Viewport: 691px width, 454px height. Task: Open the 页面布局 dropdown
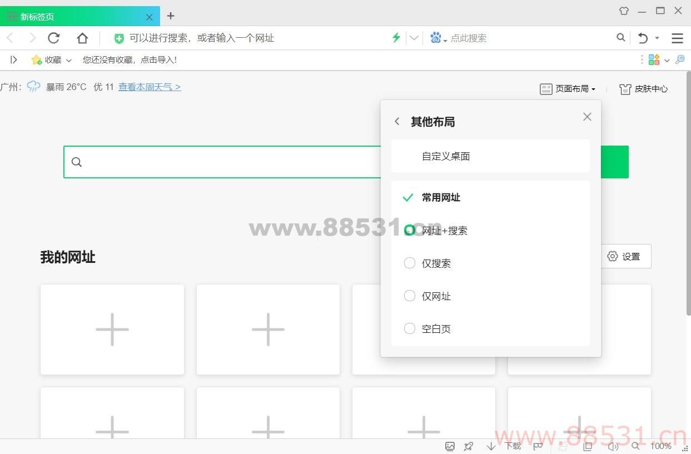click(x=568, y=89)
